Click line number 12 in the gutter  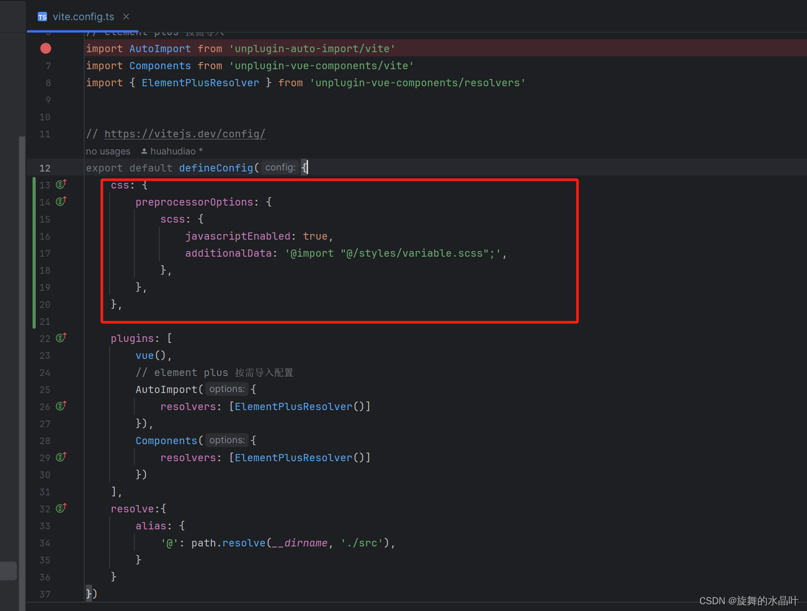point(45,168)
